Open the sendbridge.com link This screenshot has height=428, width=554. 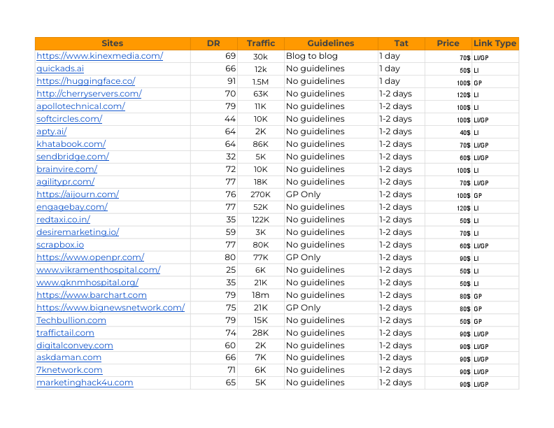73,157
